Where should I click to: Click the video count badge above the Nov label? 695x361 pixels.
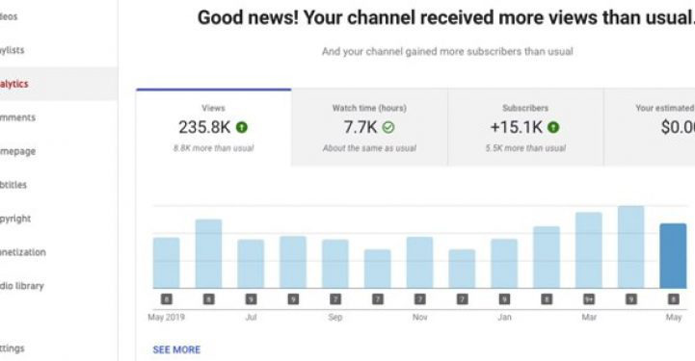click(419, 299)
